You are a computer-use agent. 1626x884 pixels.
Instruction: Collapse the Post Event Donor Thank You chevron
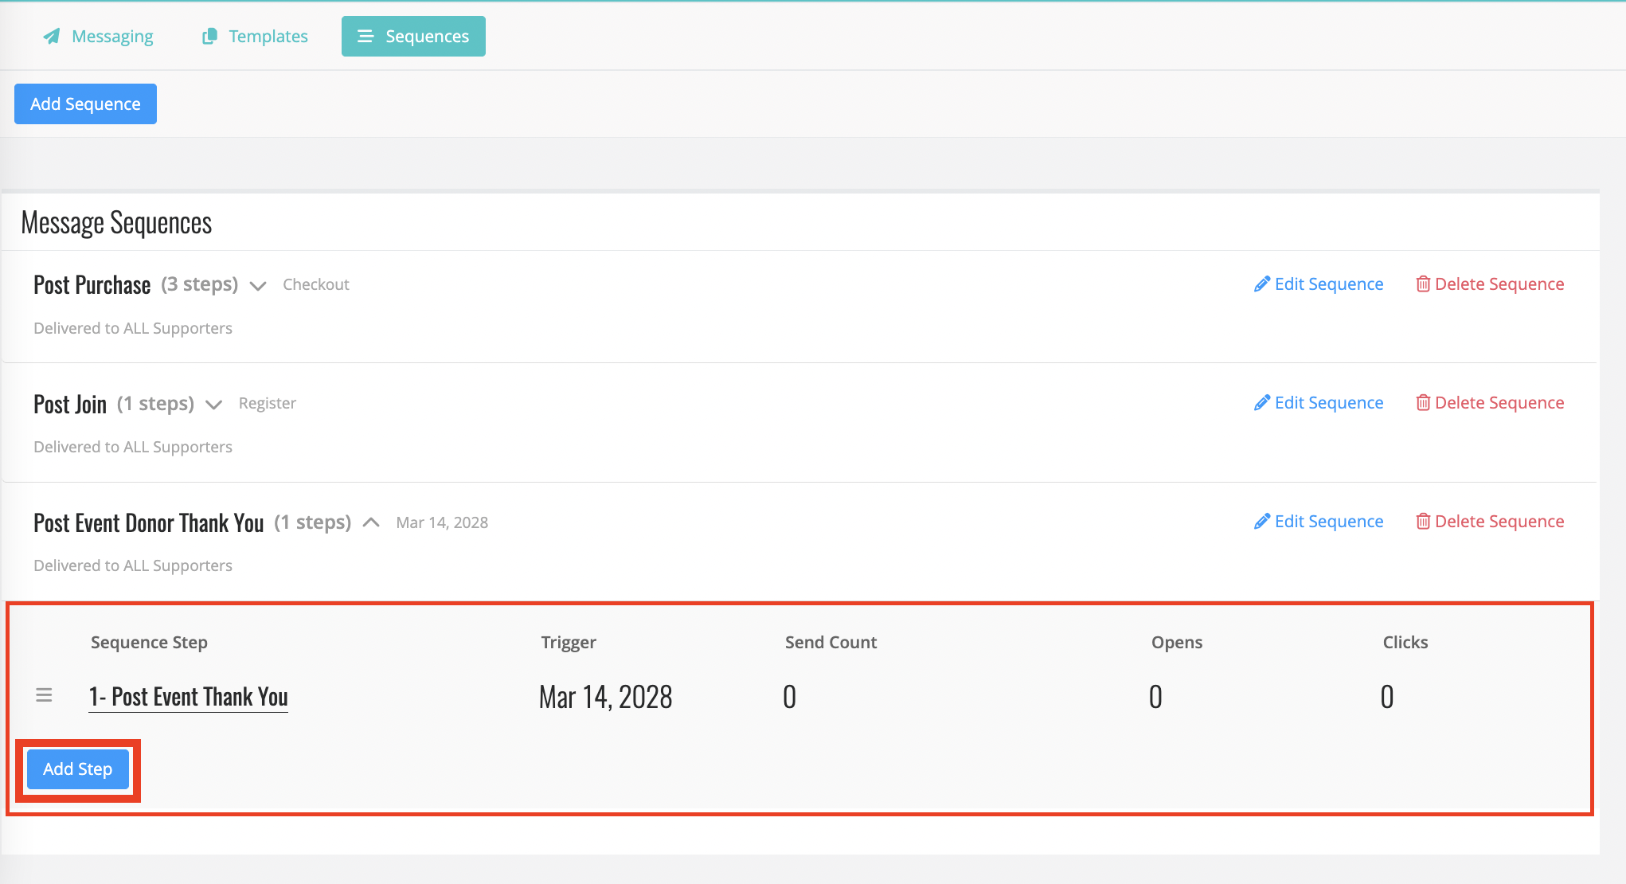tap(371, 522)
